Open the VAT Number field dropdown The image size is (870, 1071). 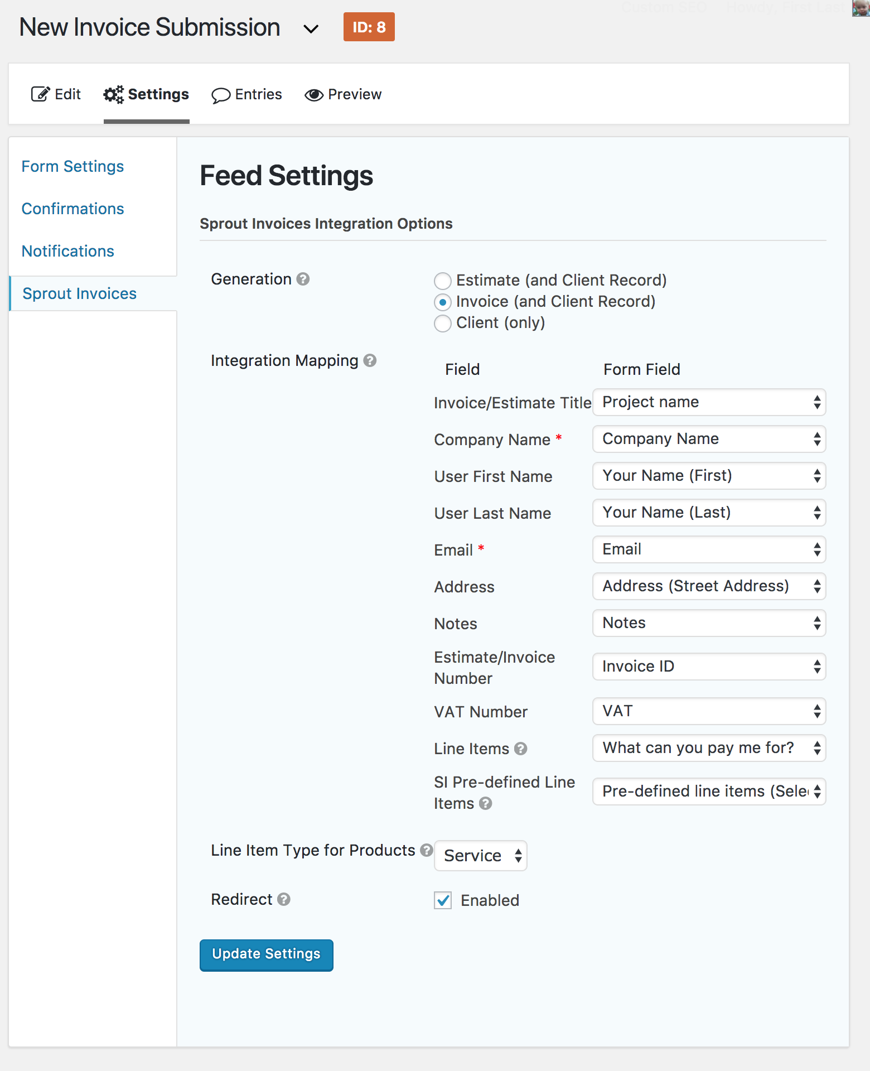tap(709, 711)
